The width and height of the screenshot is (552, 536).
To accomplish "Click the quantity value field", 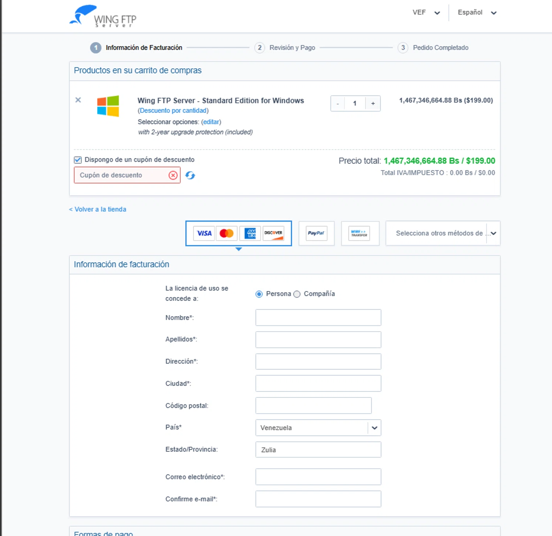I will pyautogui.click(x=355, y=104).
